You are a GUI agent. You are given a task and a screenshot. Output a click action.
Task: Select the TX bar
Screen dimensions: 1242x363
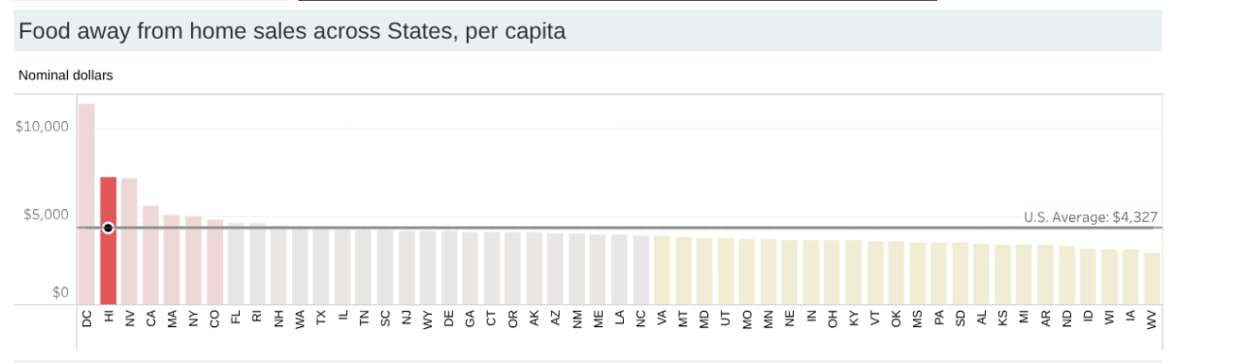tap(321, 266)
